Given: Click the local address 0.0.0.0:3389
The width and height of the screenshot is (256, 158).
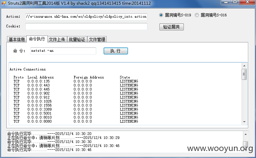Looking at the screenshot, I should point(39,109).
